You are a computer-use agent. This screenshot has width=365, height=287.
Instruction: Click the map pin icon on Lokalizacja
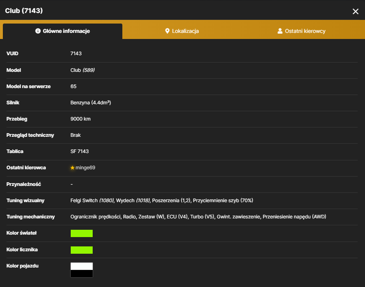pos(167,31)
